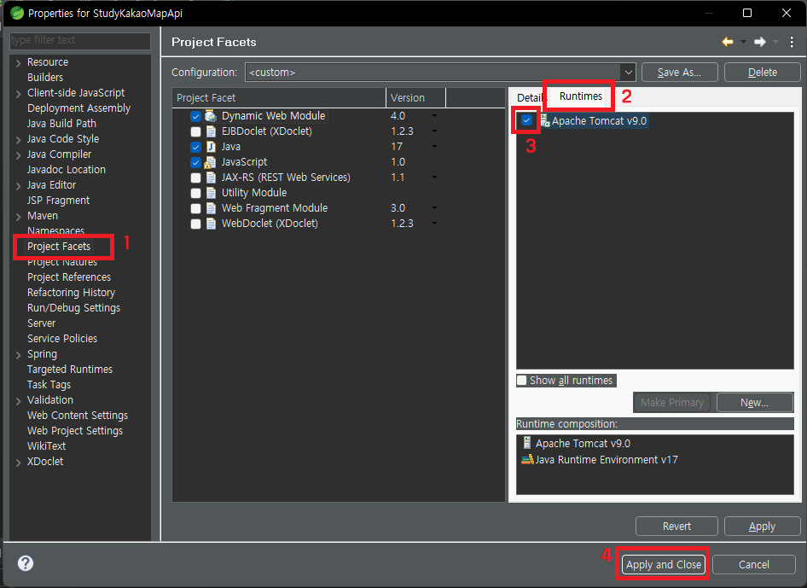
Task: Click the Java facet icon
Action: tap(211, 147)
